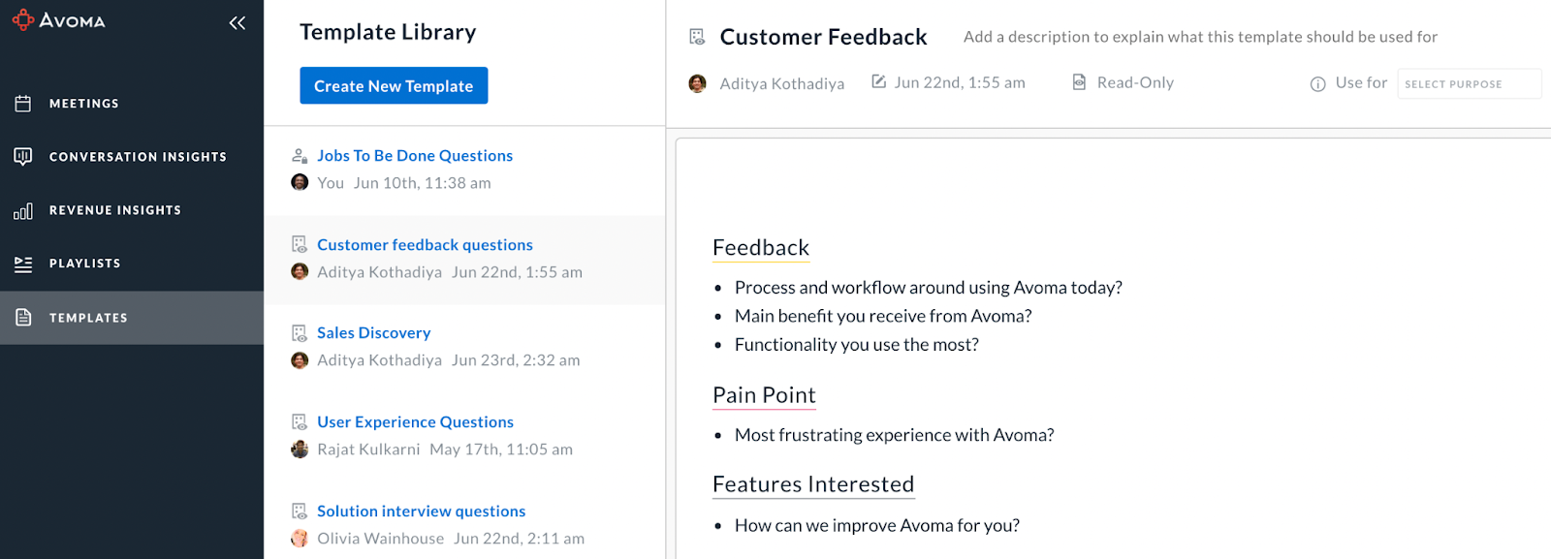Click Aditya Kothadiya's avatar in the header

pyautogui.click(x=697, y=83)
